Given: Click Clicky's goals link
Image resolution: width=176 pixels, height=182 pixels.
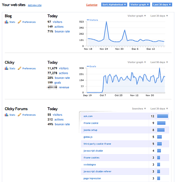Looking at the screenshot, I should tap(57, 83).
